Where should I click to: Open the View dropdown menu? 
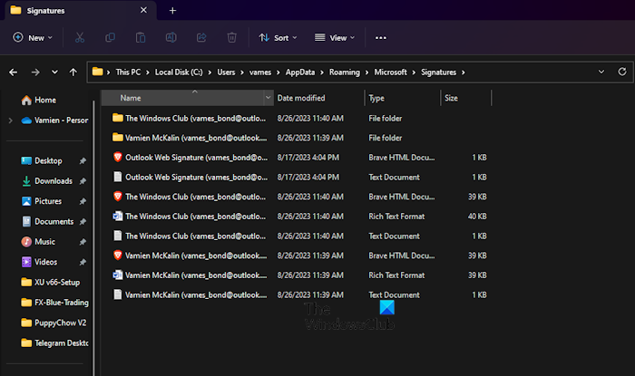(x=335, y=38)
